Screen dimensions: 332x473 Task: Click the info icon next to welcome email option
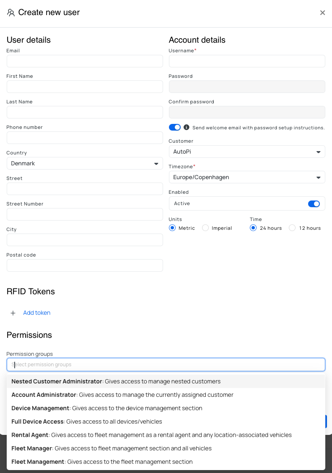pos(186,127)
